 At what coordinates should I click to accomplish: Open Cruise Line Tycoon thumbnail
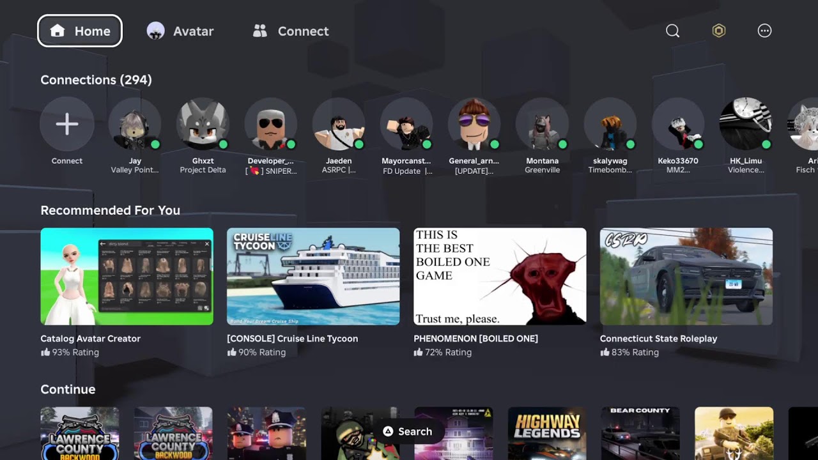click(313, 277)
